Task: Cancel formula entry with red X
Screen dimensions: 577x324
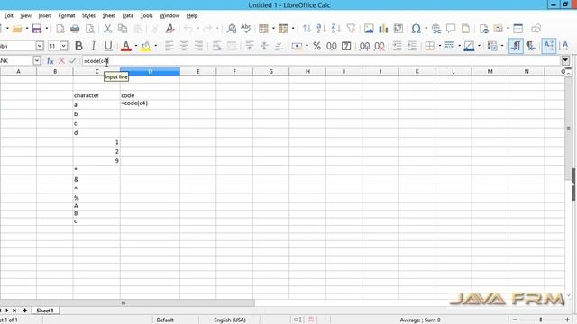Action: click(61, 60)
